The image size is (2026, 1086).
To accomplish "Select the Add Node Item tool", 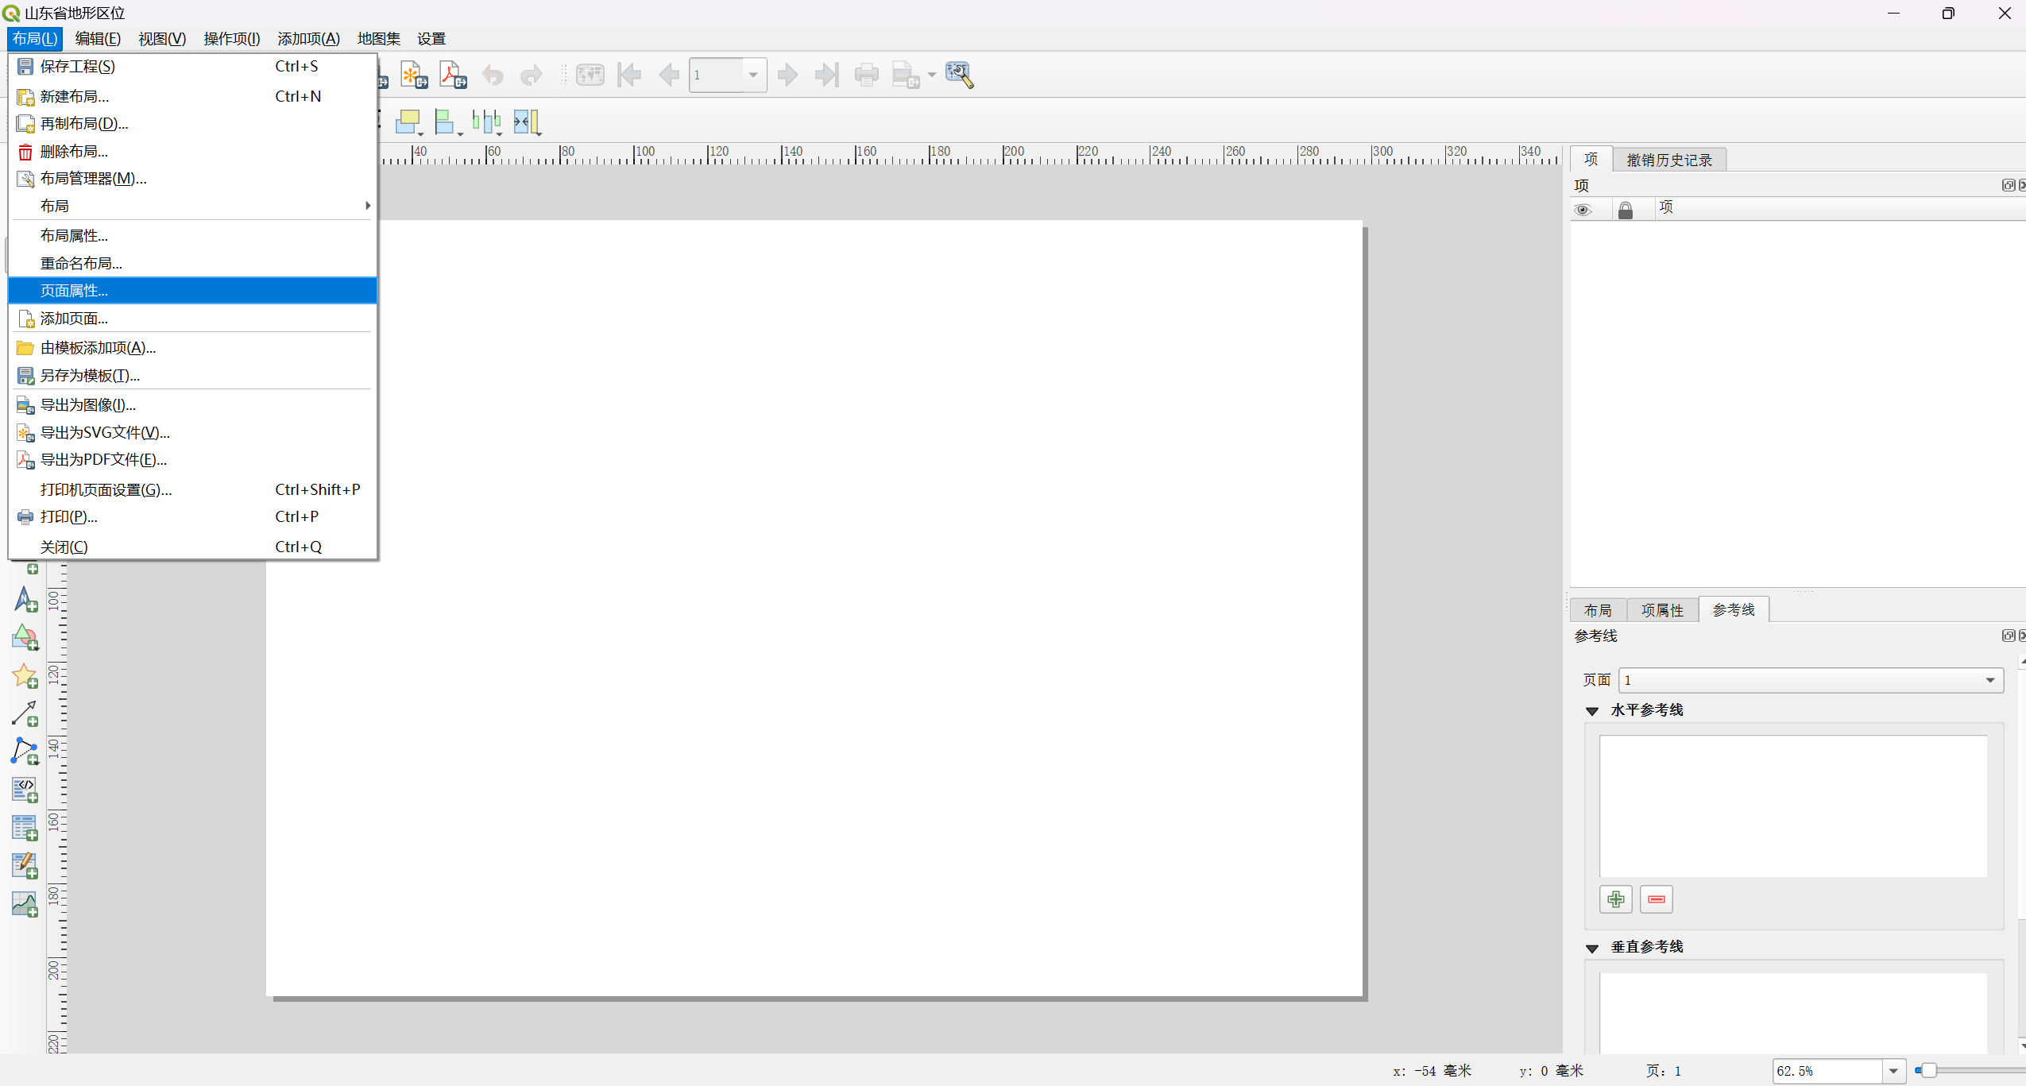I will click(x=25, y=752).
